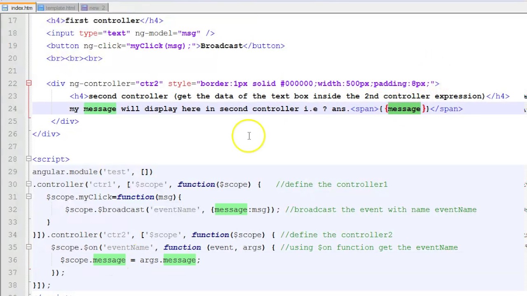
Task: Click the closing '</span>' tag on line 24
Action: 446,109
